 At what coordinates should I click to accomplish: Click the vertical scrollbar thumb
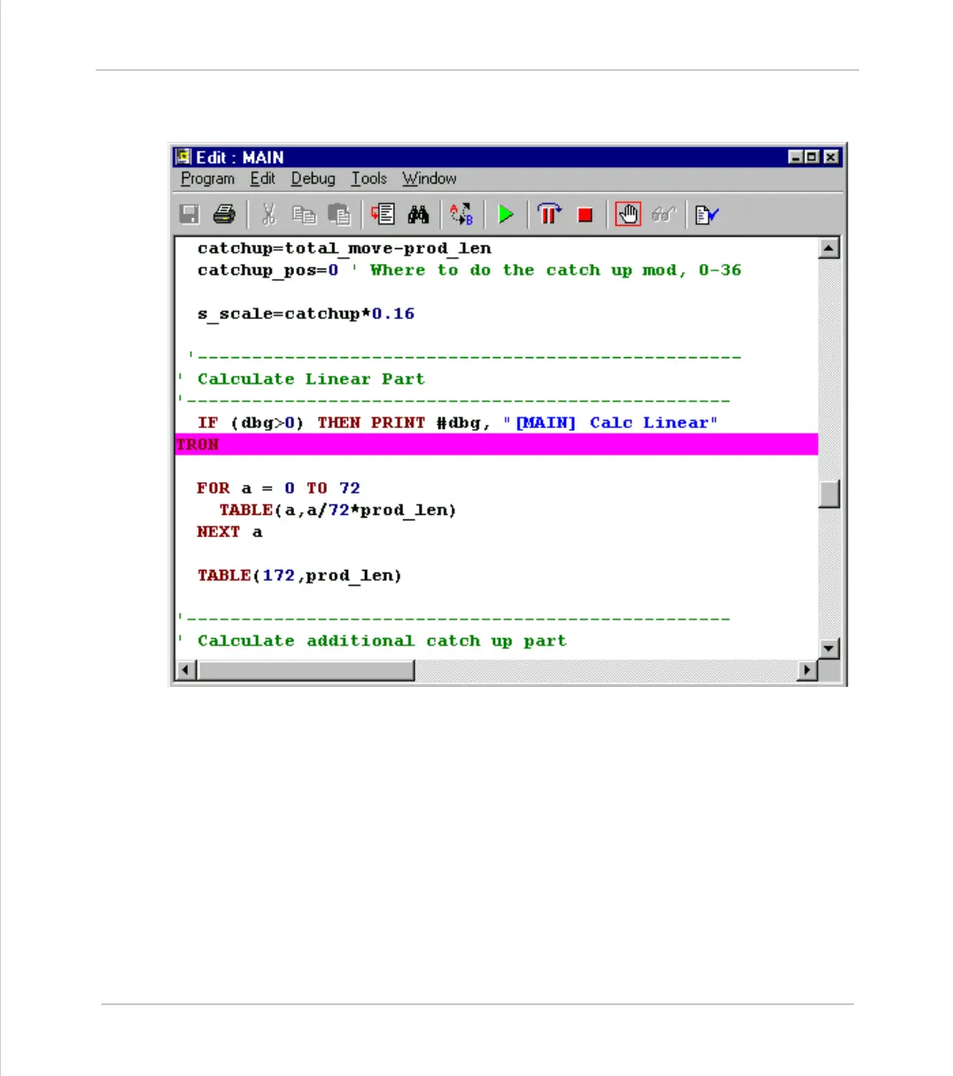pyautogui.click(x=829, y=494)
